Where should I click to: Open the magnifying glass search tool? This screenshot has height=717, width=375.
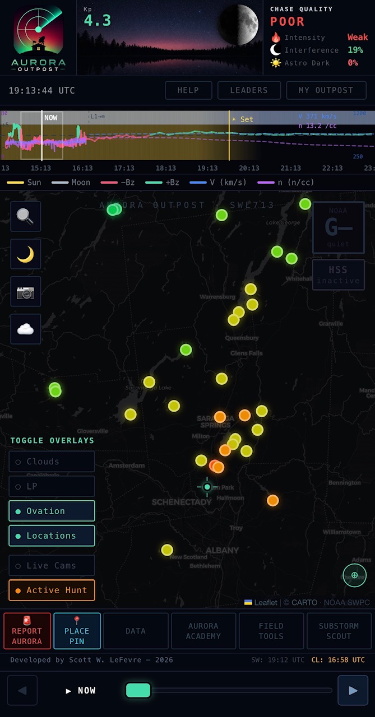tap(26, 217)
